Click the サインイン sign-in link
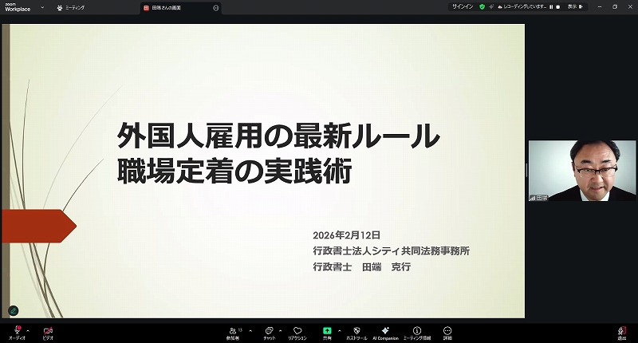The width and height of the screenshot is (638, 343). pos(463,6)
